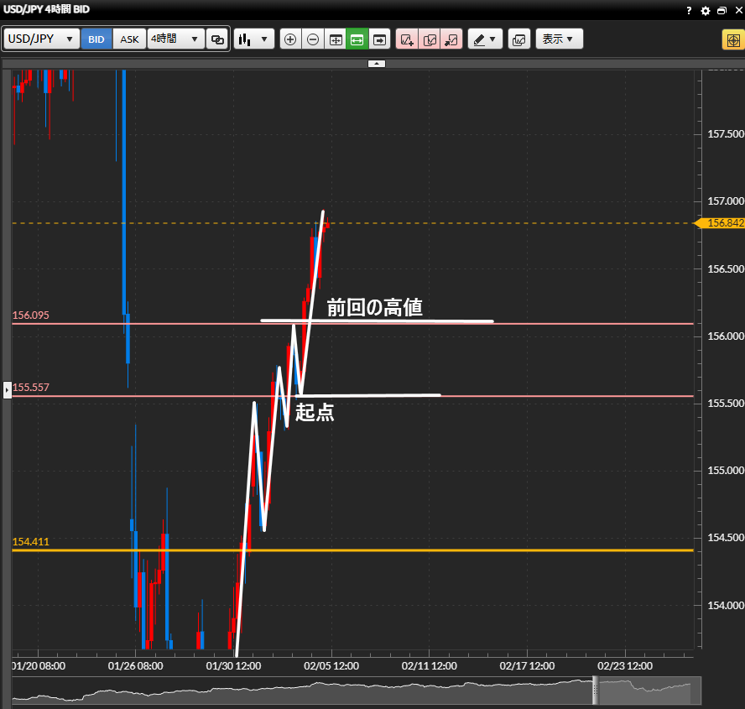Open the pencil drawing tools menu

point(484,39)
